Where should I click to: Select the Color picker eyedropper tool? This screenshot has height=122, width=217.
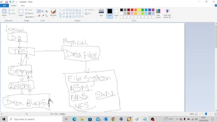(x=43, y=16)
